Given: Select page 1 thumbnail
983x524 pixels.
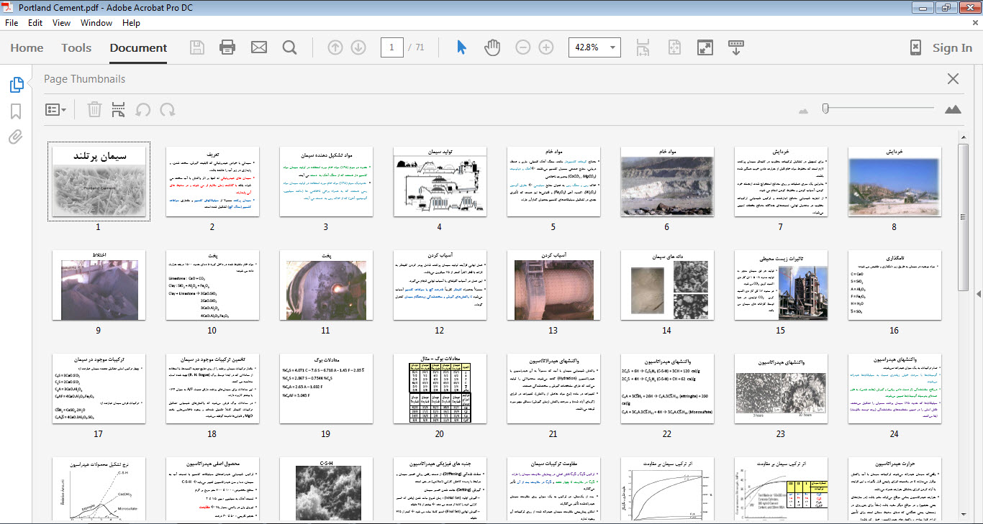Looking at the screenshot, I should [x=99, y=182].
